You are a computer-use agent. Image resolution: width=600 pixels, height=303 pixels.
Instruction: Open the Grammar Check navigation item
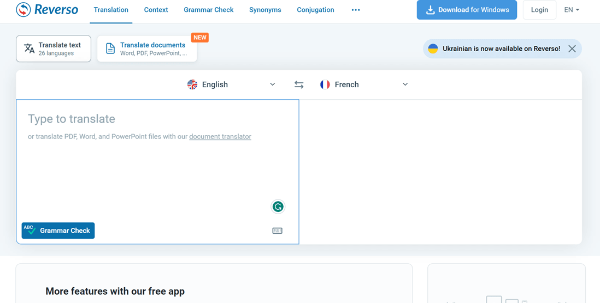[x=209, y=10]
